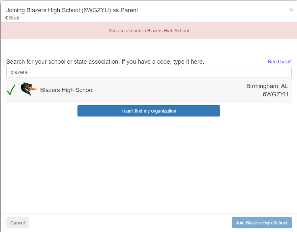Image resolution: width=297 pixels, height=232 pixels.
Task: Click the "Back" text link
Action: pos(14,18)
